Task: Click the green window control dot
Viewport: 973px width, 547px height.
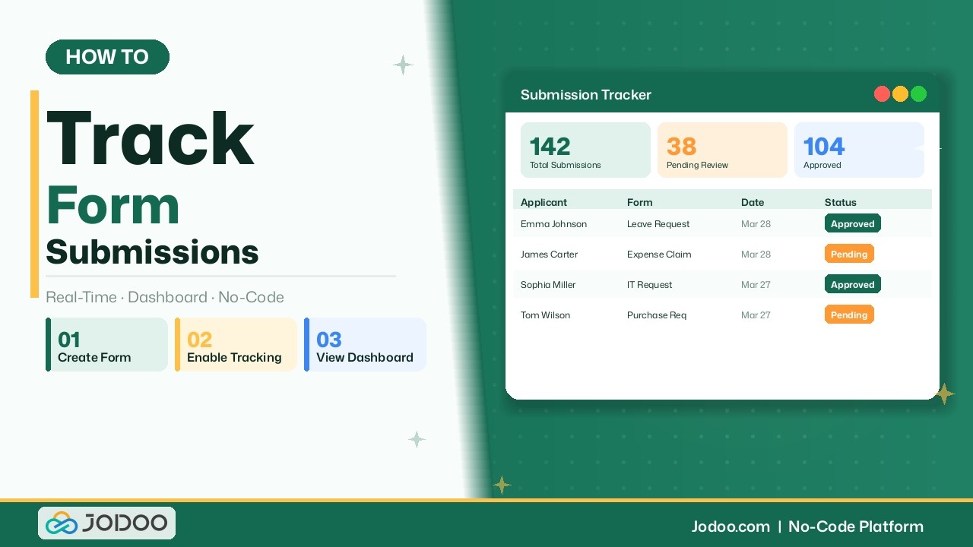Action: point(918,94)
